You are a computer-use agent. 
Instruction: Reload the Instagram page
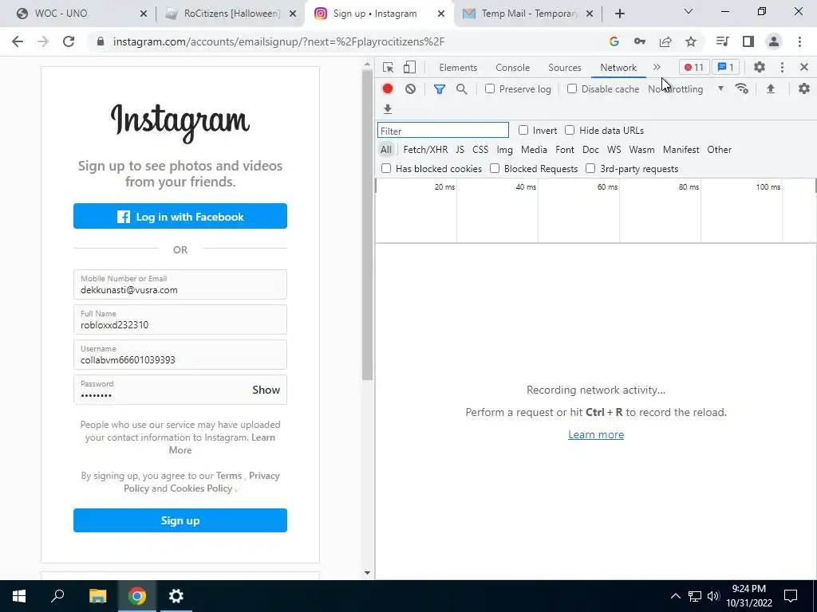tap(69, 41)
